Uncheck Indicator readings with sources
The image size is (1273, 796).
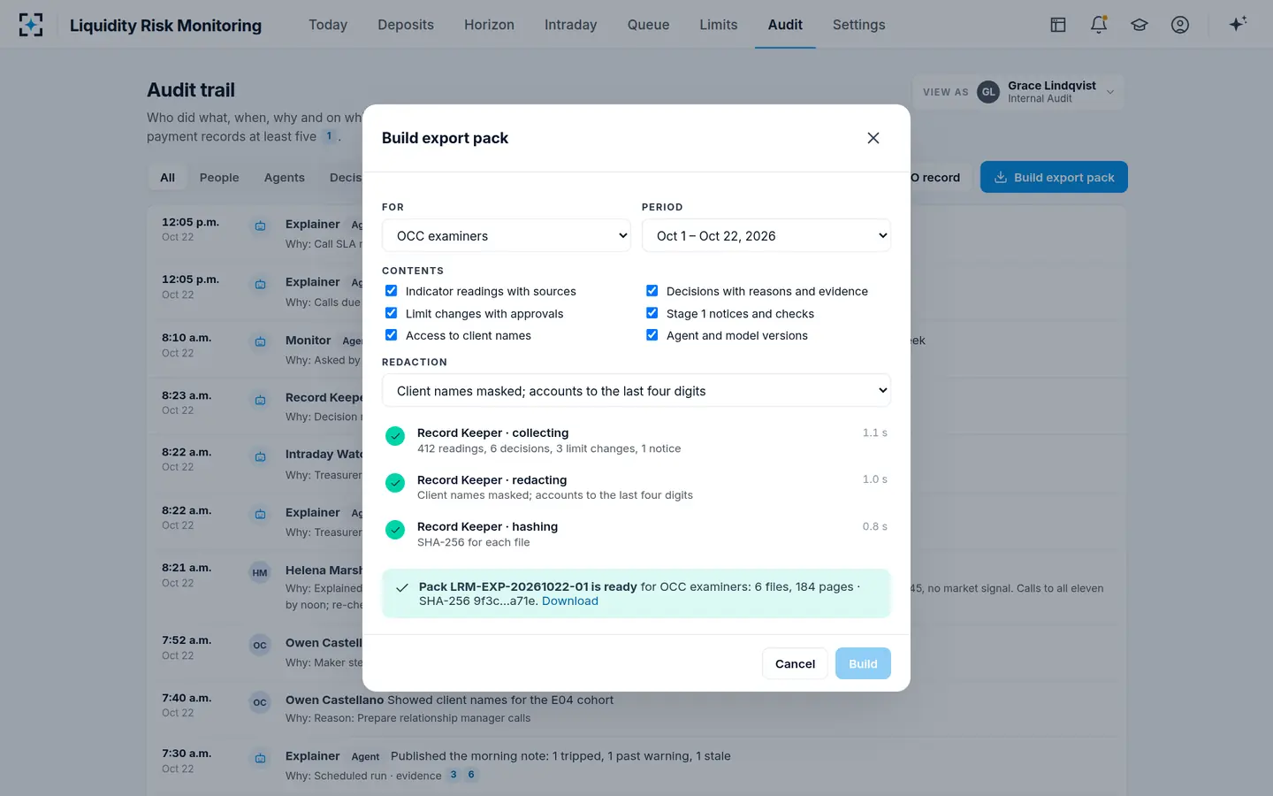391,291
